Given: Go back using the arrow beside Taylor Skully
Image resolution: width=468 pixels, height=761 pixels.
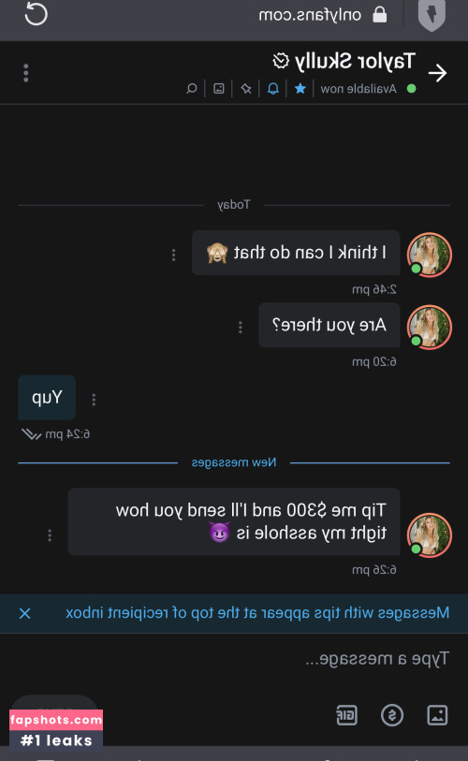Looking at the screenshot, I should click(437, 73).
